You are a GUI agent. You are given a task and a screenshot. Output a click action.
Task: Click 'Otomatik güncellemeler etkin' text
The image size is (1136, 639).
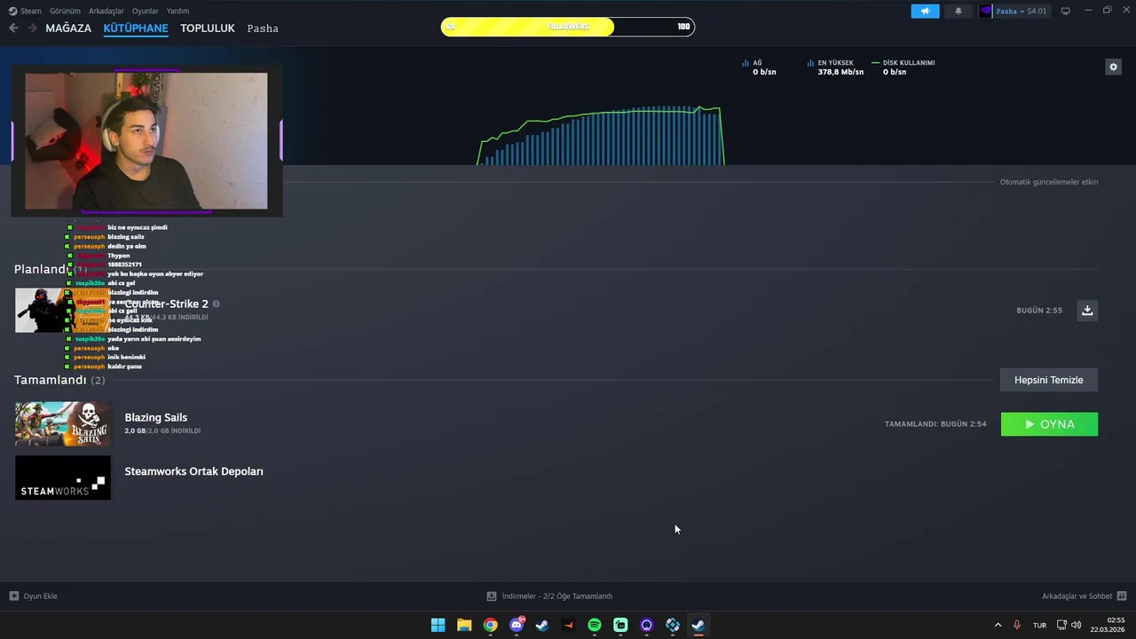[x=1049, y=182]
